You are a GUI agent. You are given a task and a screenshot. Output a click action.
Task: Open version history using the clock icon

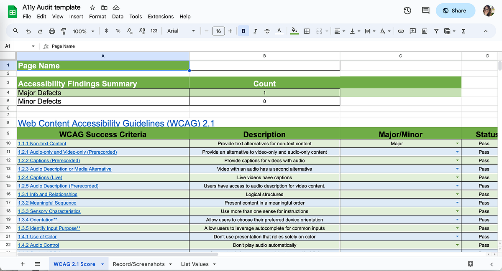coord(407,10)
